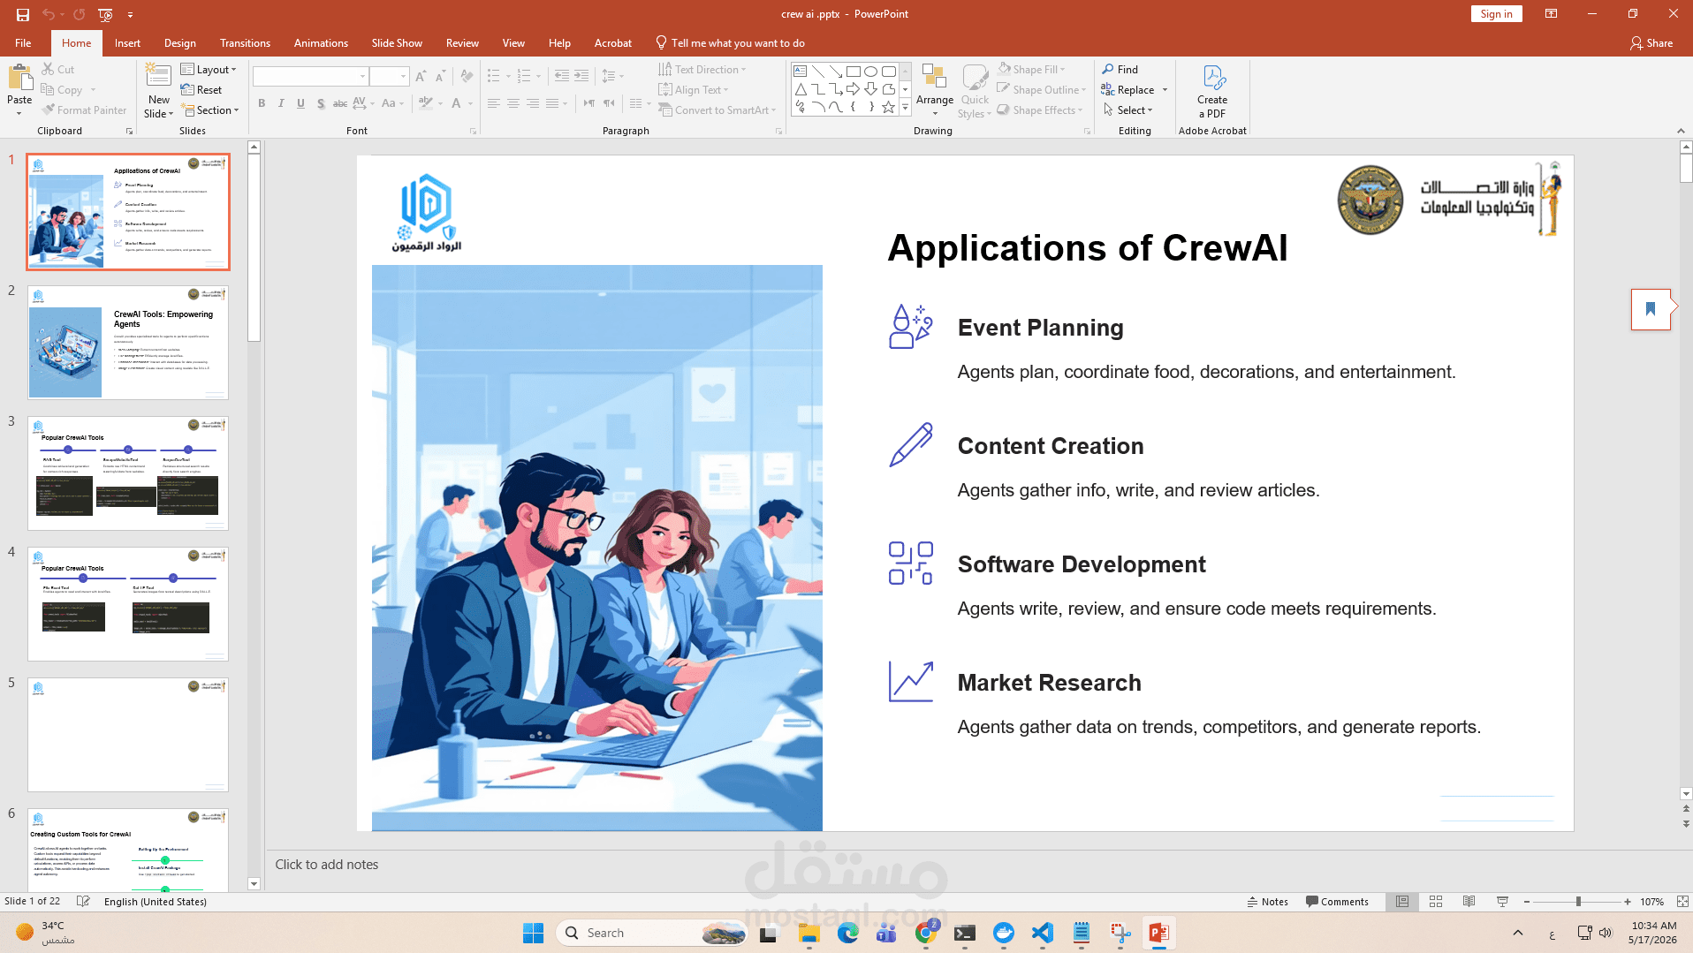Click Tell me what you want to do
1693x953 pixels.
[x=730, y=43]
